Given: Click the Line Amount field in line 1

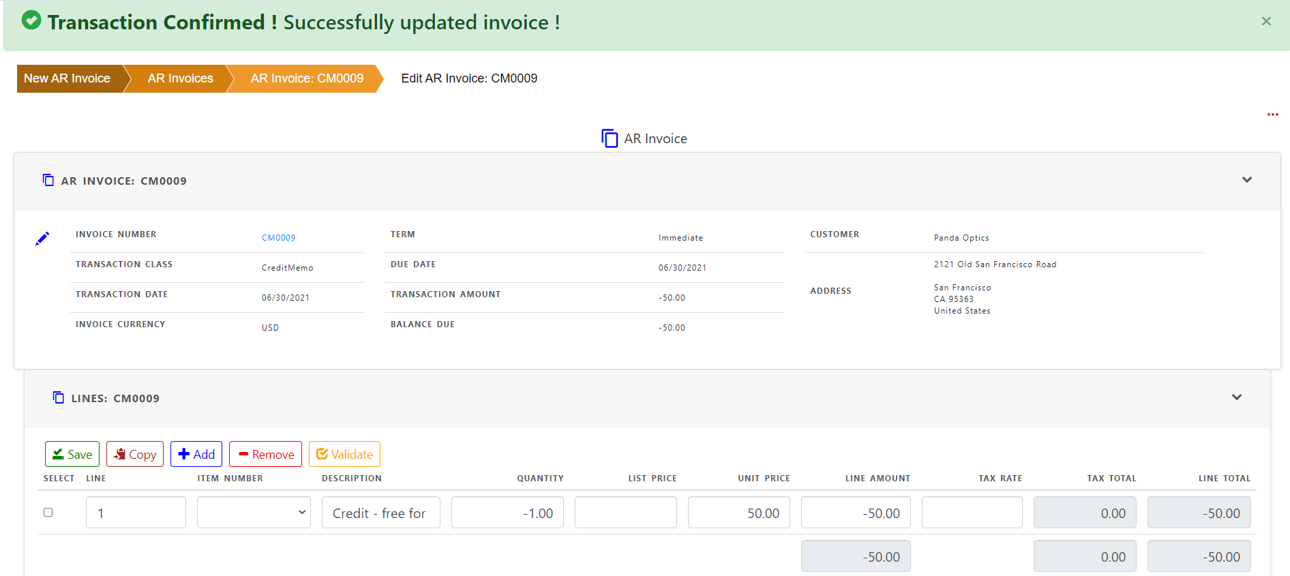Looking at the screenshot, I should coord(856,513).
